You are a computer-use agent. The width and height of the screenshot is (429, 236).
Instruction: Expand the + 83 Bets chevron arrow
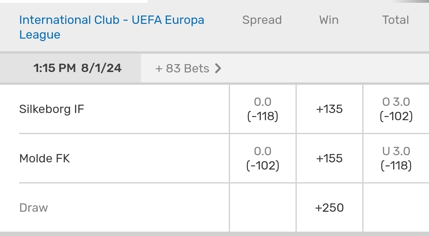click(218, 68)
